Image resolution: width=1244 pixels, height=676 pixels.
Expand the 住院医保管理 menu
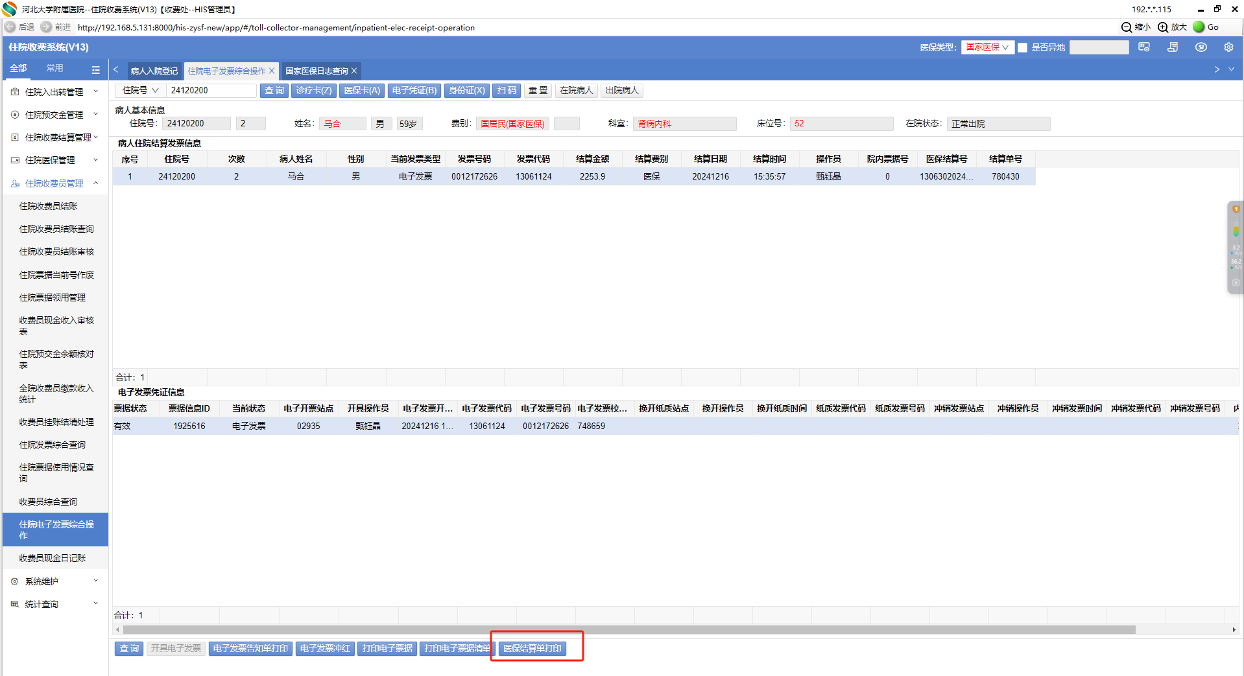[96, 159]
